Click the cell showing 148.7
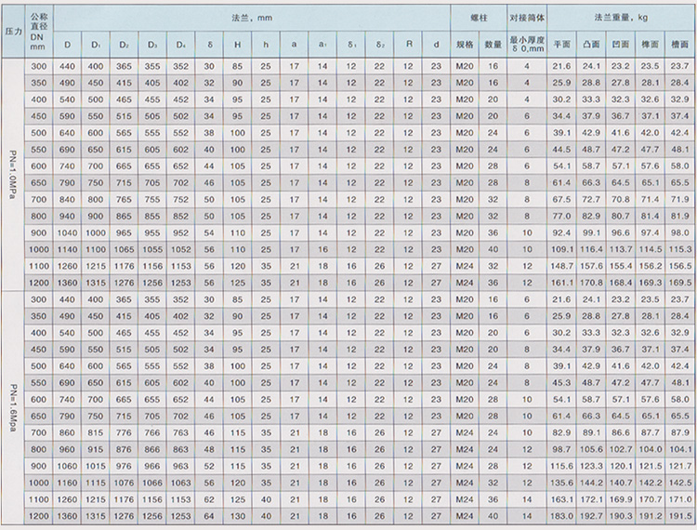This screenshot has height=530, width=697. click(x=561, y=265)
